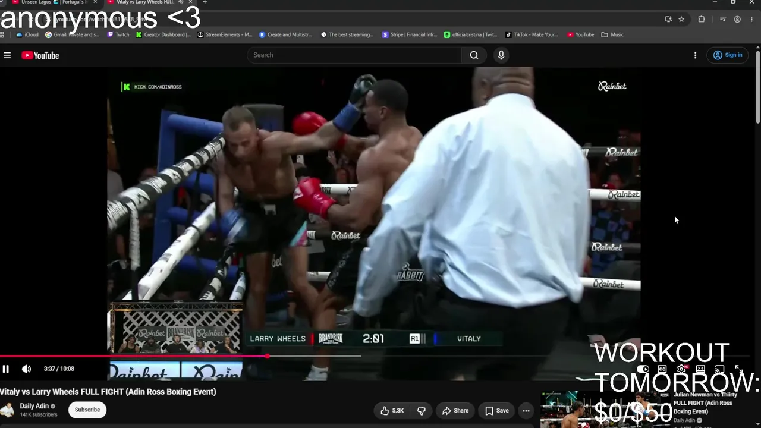
Task: Save video to a playlist
Action: (496, 410)
